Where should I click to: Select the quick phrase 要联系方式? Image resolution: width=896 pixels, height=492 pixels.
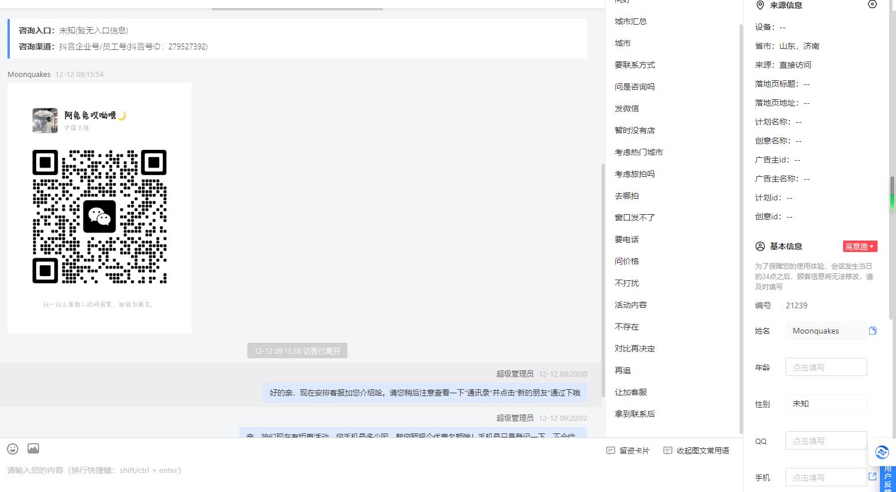[634, 65]
